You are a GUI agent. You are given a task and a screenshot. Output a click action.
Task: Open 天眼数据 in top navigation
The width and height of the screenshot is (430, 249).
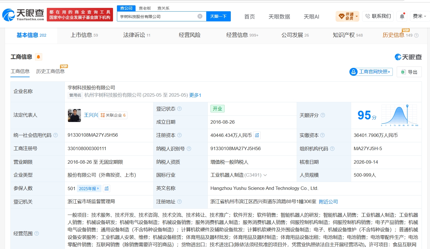279,17
